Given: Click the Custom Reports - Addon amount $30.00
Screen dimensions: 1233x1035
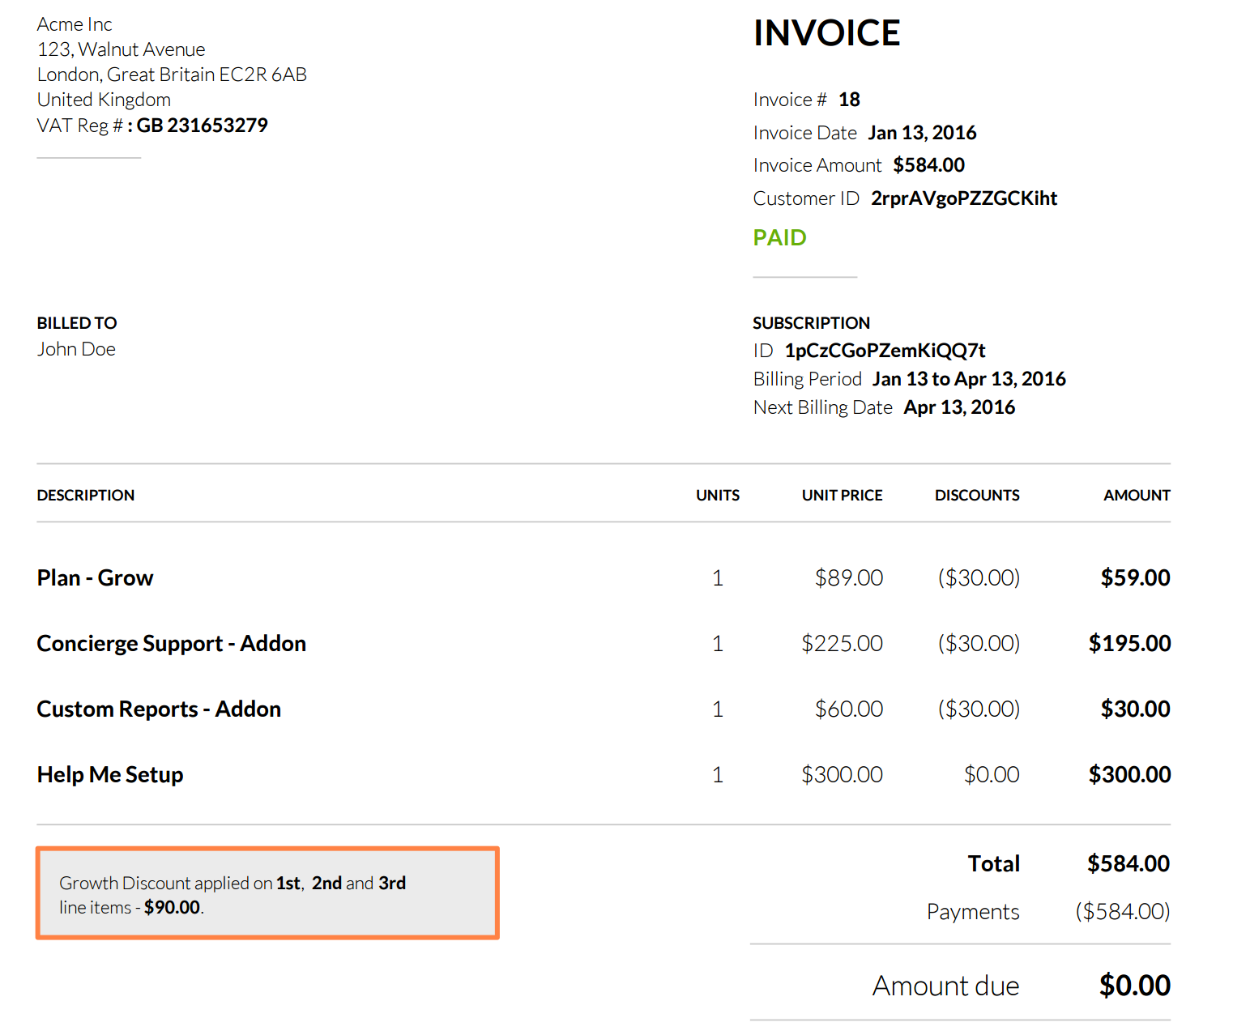Looking at the screenshot, I should click(x=1135, y=709).
